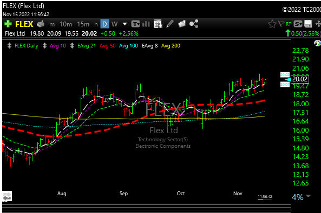Add FLEX to favorites with star icon

coord(272,24)
